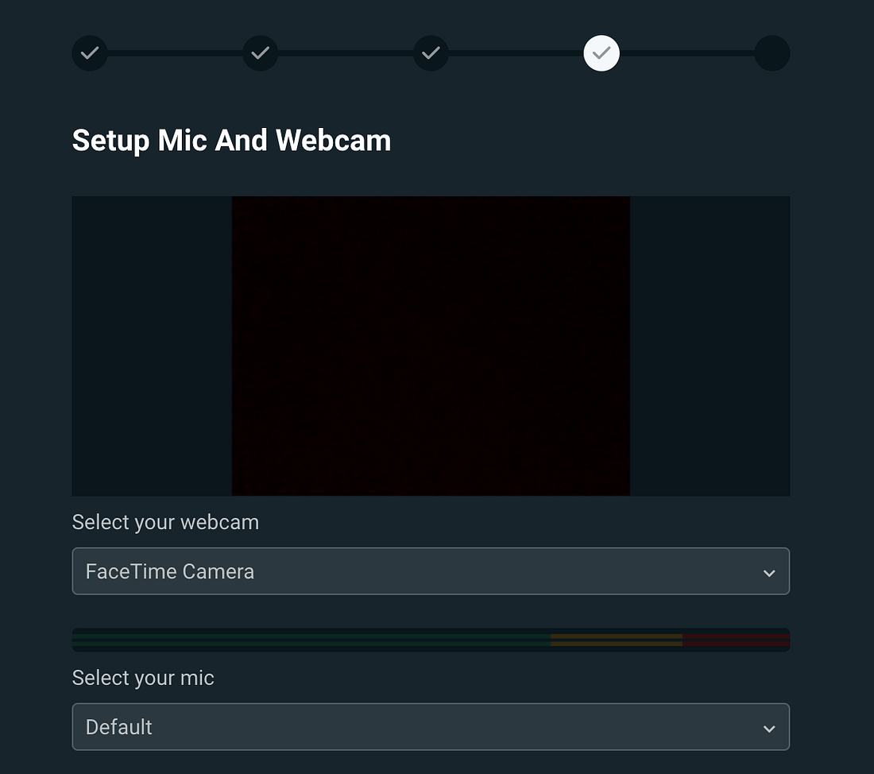874x774 pixels.
Task: Click progress line between fourth and fifth steps
Action: point(686,53)
